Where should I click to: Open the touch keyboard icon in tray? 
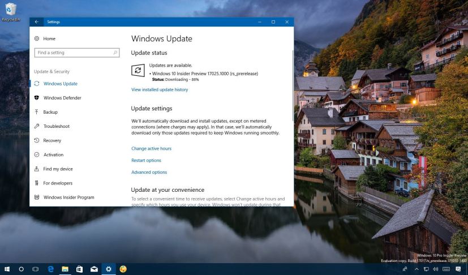tap(446, 269)
